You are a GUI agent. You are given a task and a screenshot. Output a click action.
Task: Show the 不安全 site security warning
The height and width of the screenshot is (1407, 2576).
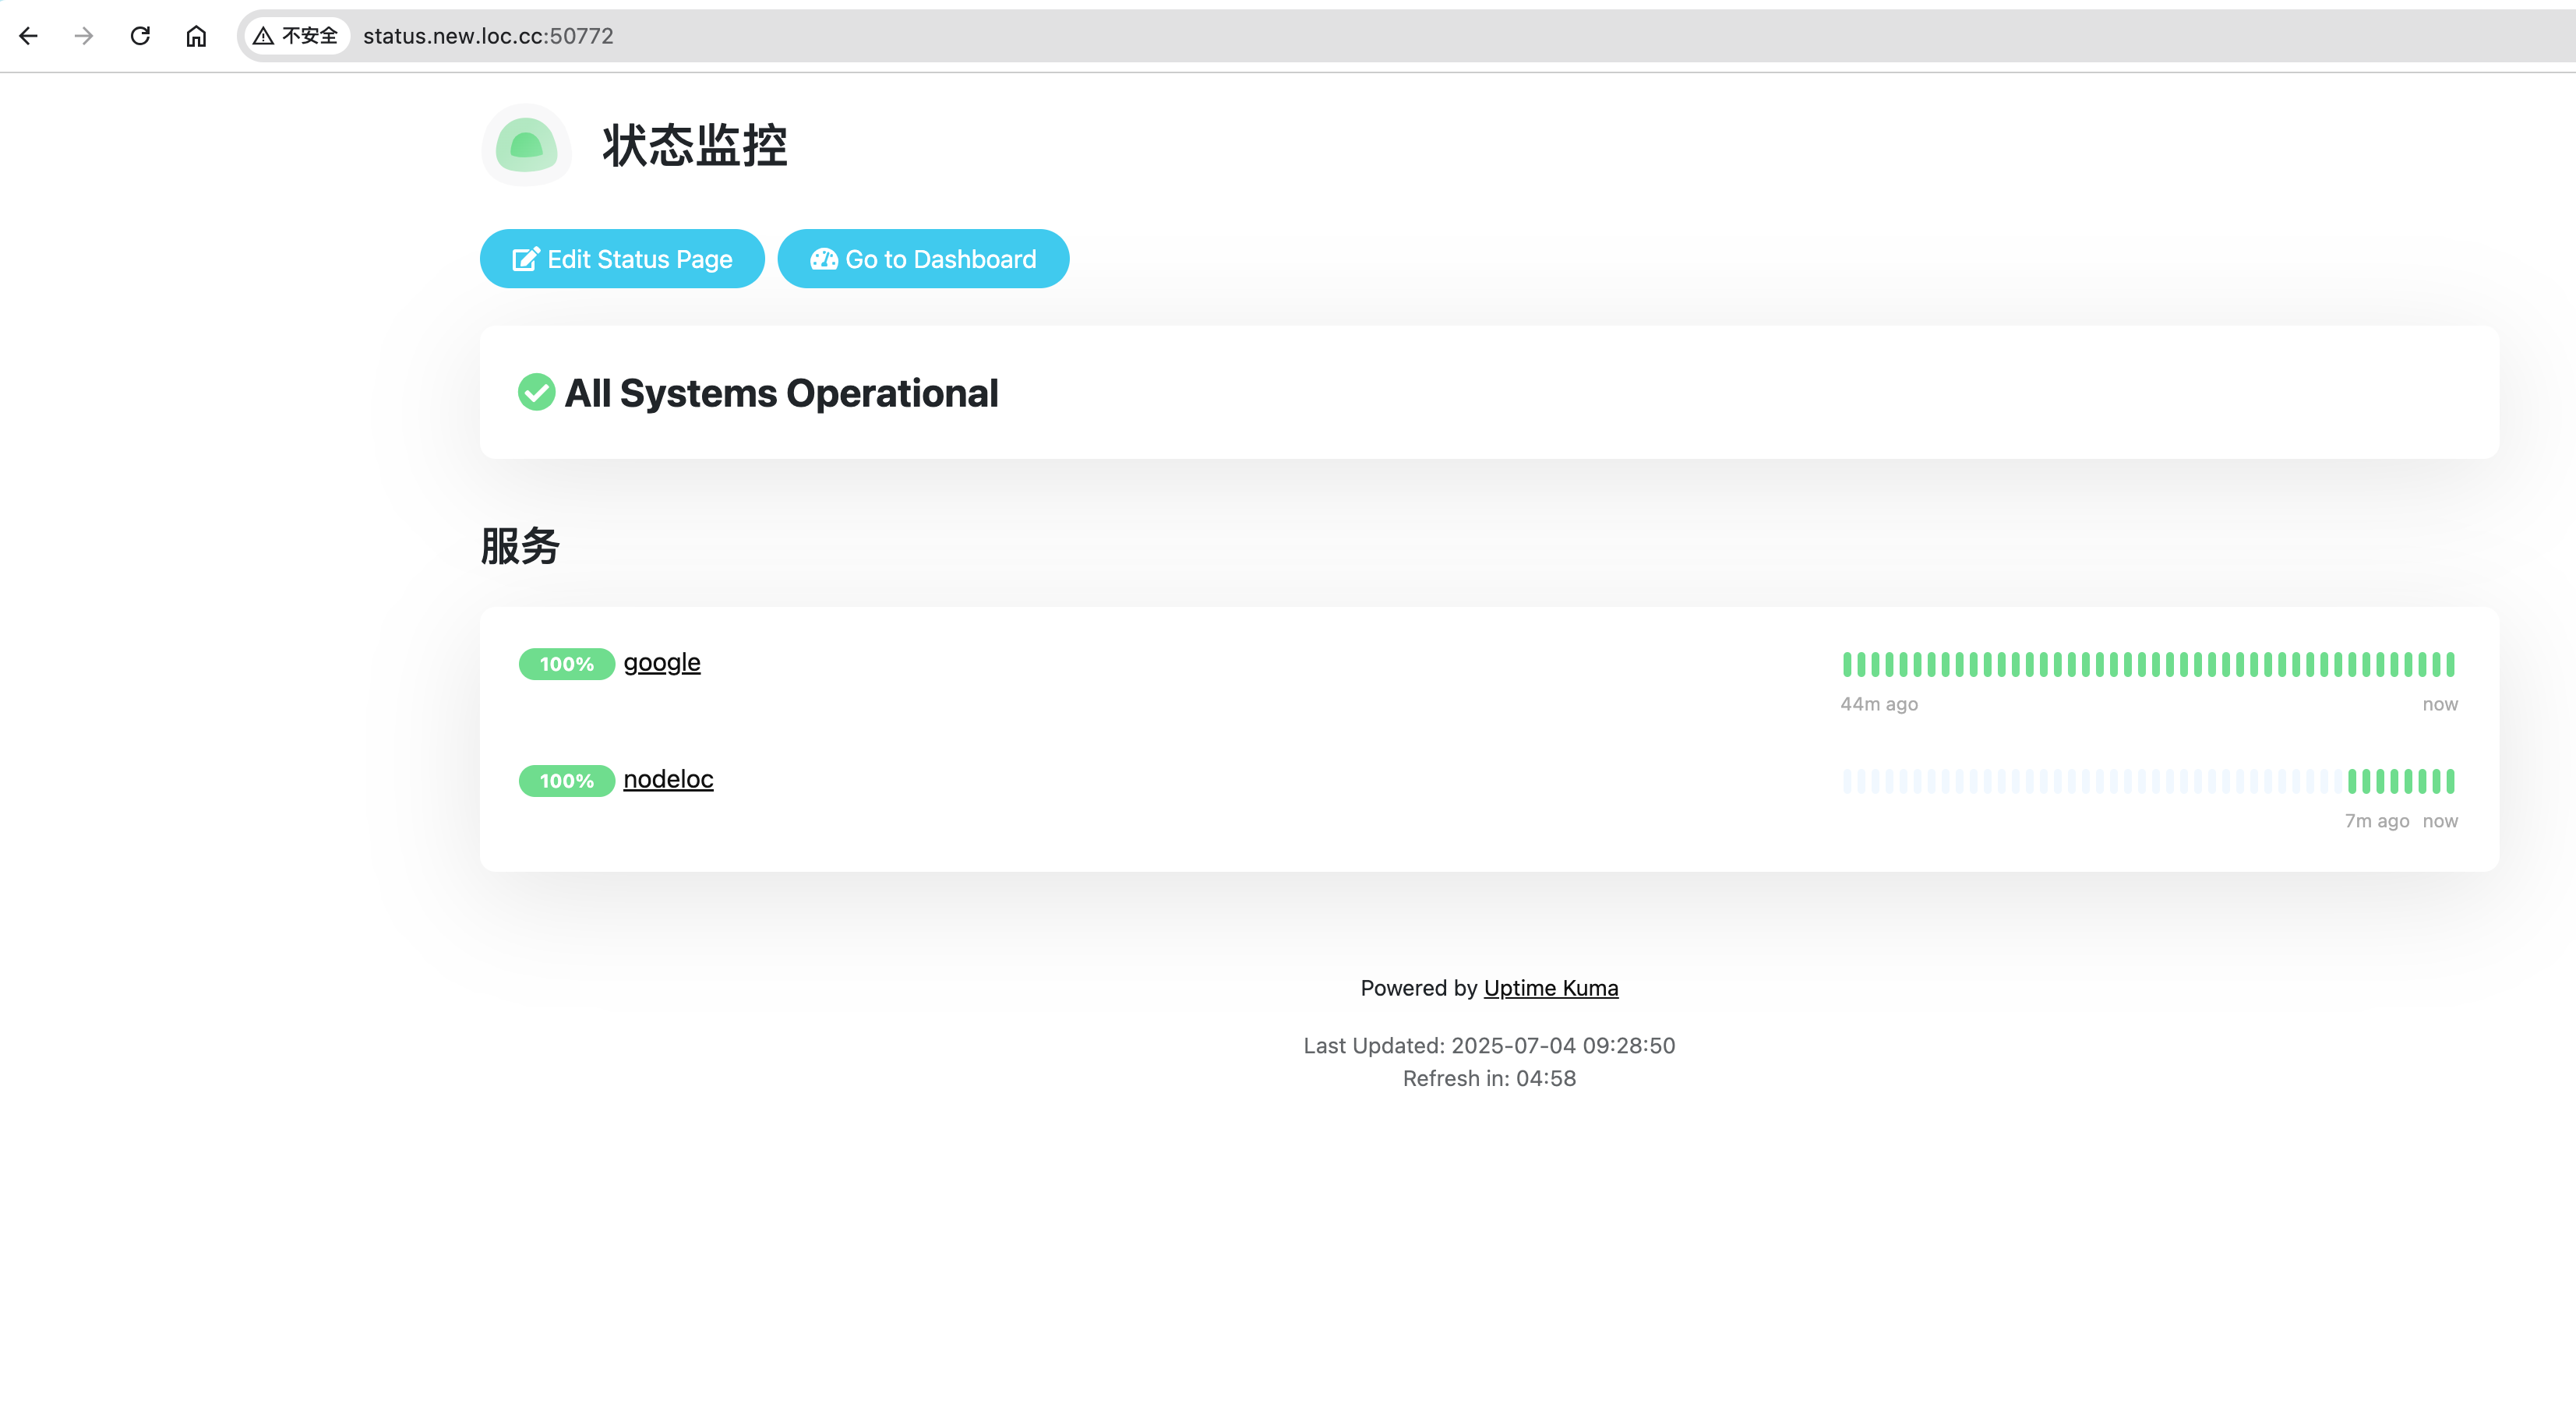296,36
